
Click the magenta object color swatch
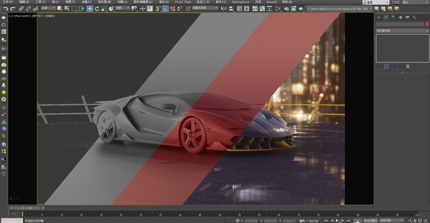[x=427, y=24]
